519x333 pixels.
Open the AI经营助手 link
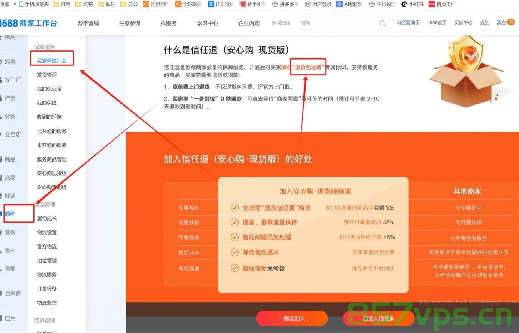point(408,23)
